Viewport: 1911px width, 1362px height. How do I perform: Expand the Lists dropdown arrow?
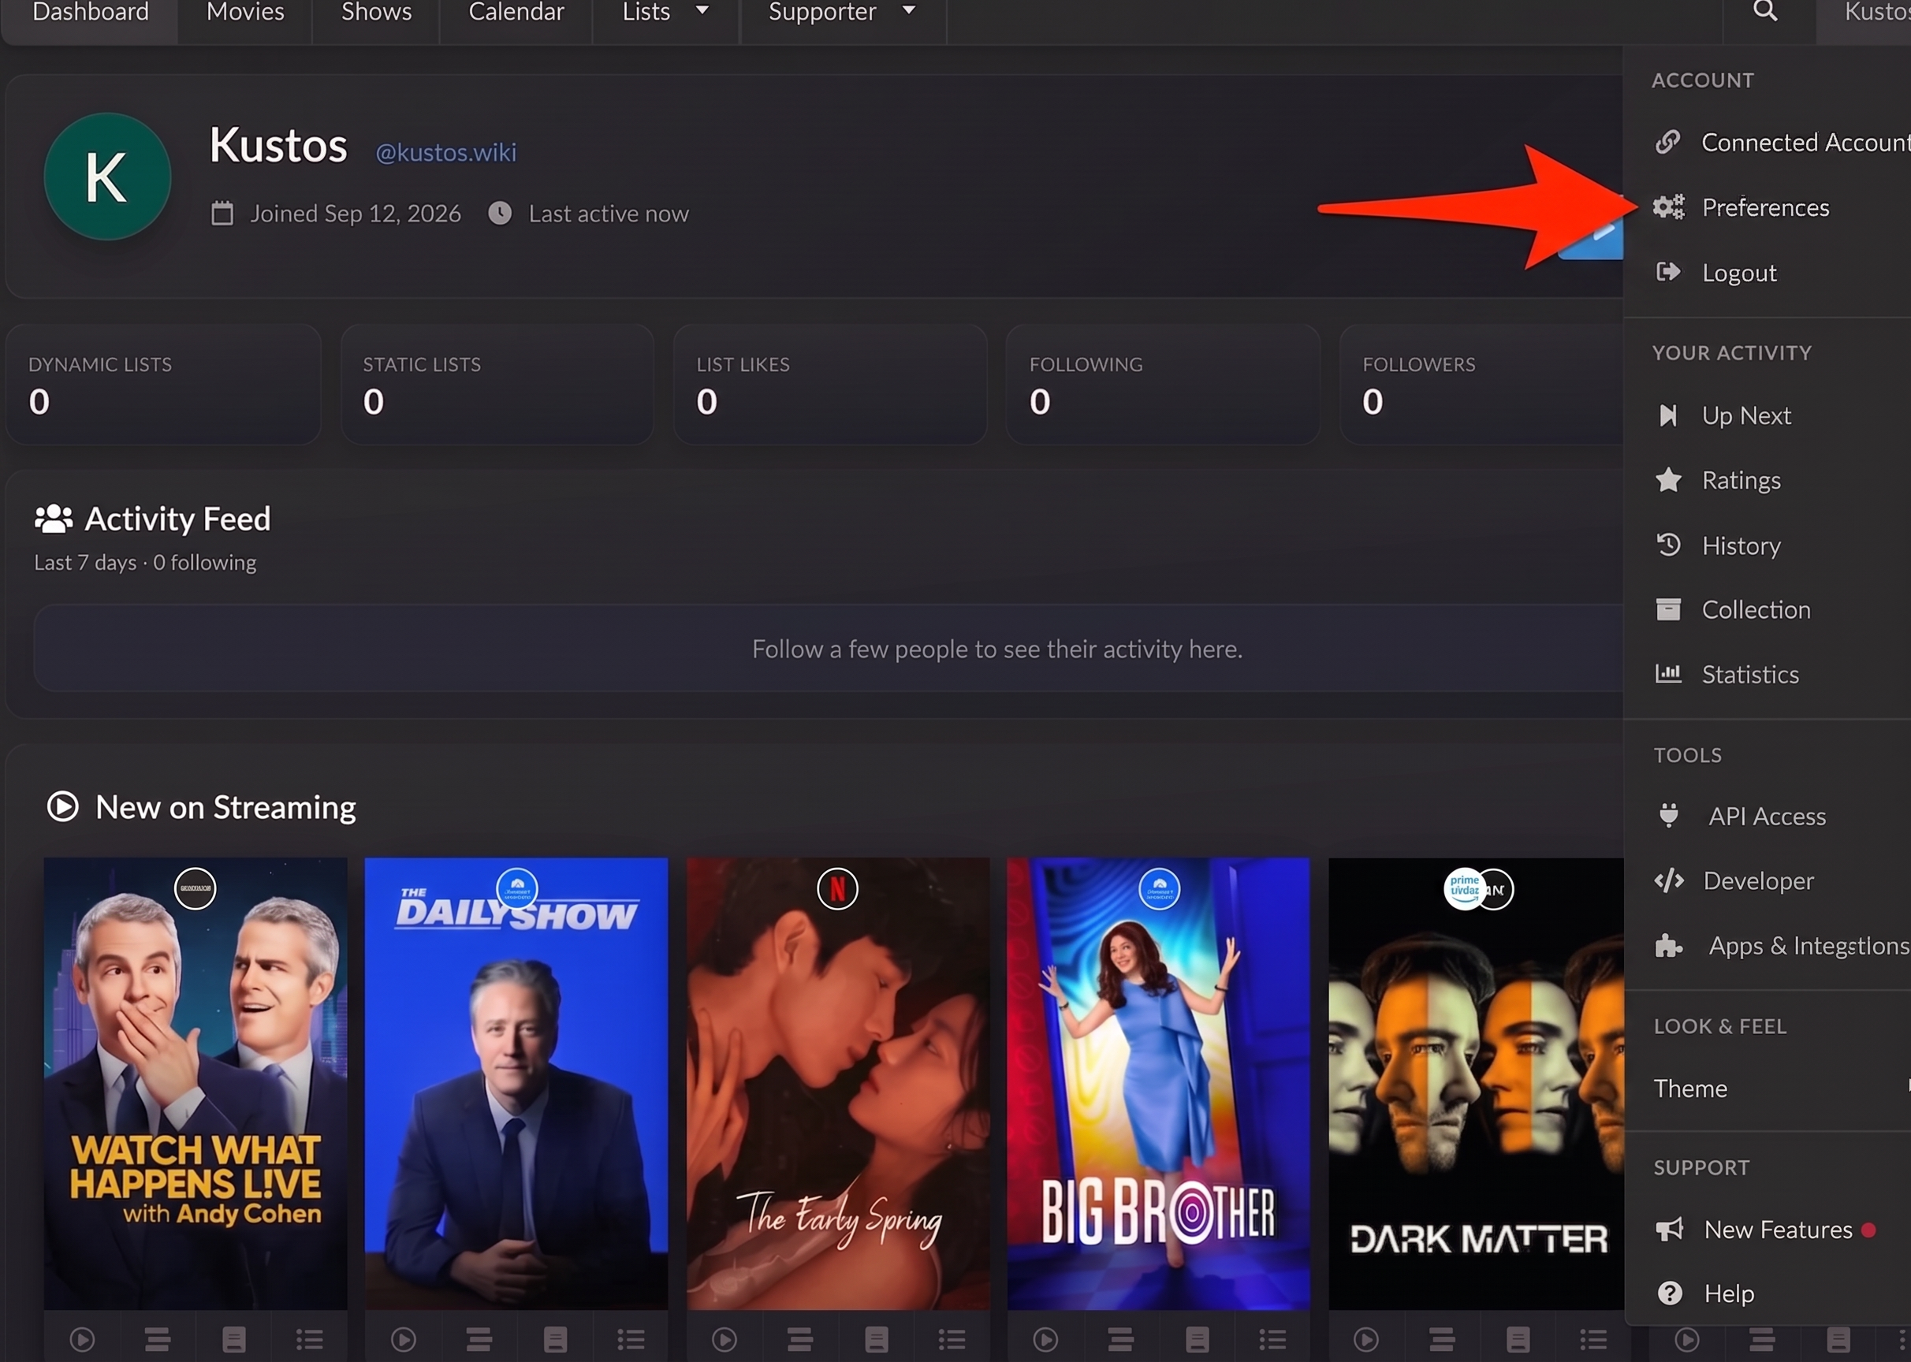click(703, 10)
